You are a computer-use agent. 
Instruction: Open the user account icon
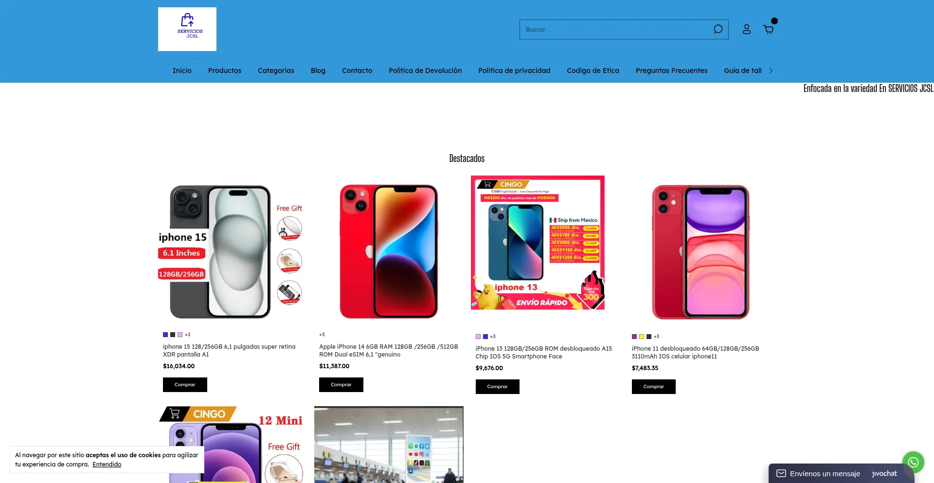point(747,29)
